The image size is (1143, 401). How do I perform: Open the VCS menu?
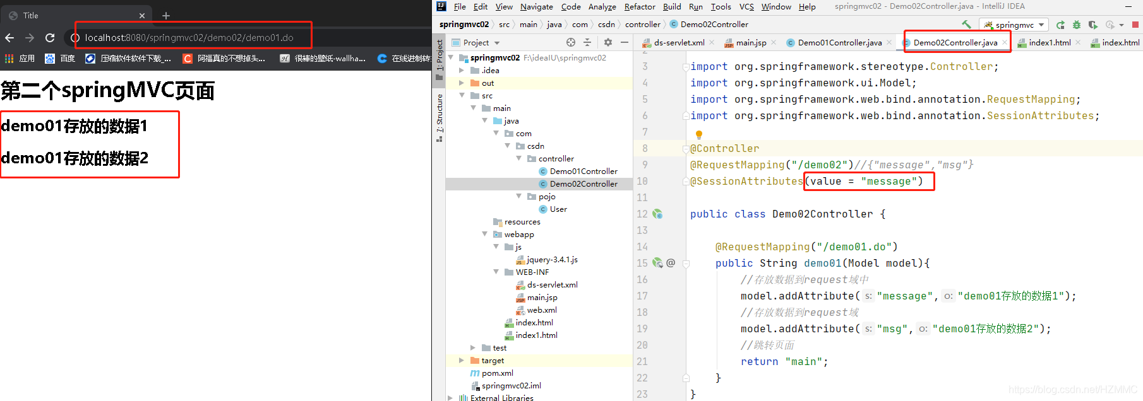point(746,6)
